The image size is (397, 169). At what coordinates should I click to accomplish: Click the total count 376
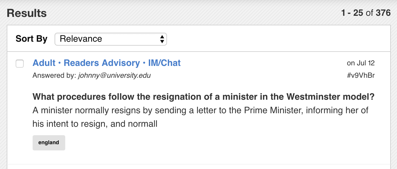[383, 13]
